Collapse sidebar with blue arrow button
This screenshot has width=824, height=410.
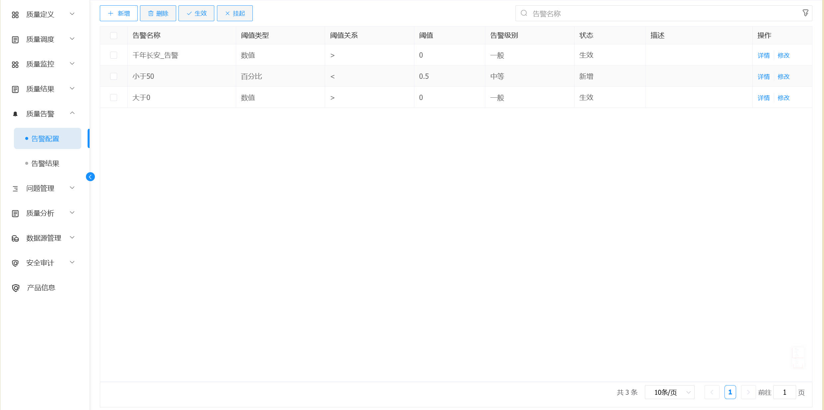pos(90,177)
